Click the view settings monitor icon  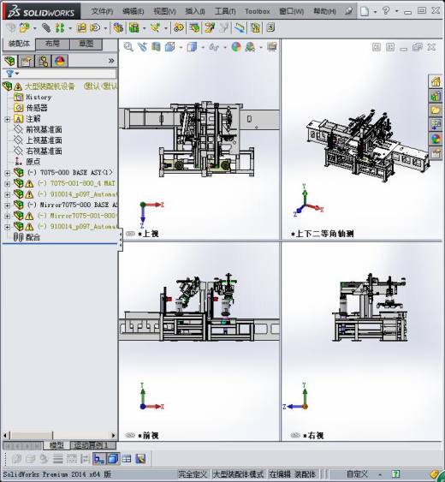point(272,47)
